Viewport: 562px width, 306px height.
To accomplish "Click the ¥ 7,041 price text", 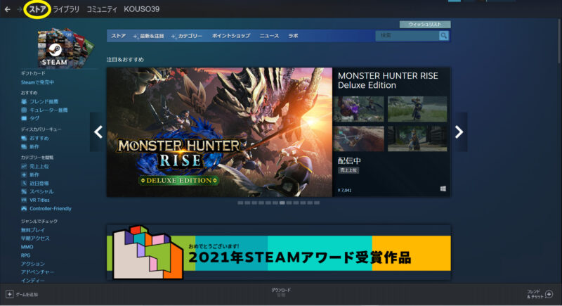I will (x=344, y=191).
